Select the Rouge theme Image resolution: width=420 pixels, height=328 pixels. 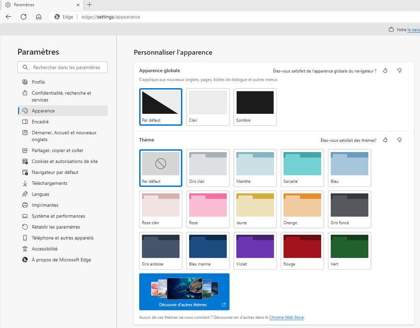click(302, 251)
